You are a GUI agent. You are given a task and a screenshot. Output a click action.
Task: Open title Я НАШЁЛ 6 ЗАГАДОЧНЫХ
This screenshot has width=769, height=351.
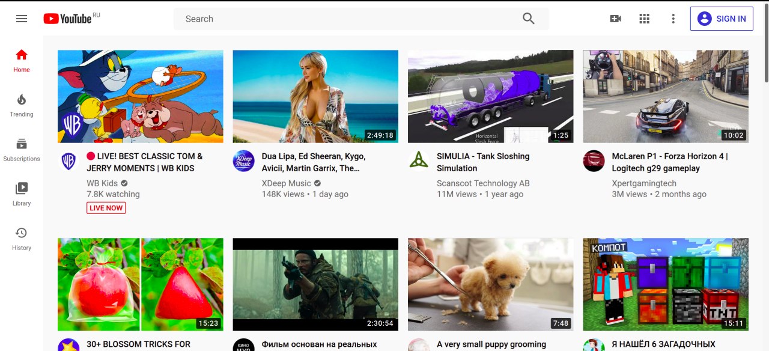pos(664,344)
